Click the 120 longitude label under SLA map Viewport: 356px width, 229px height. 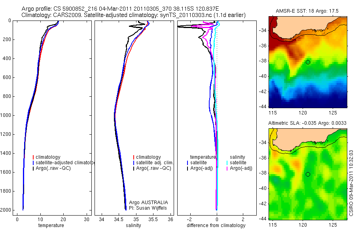303,225
